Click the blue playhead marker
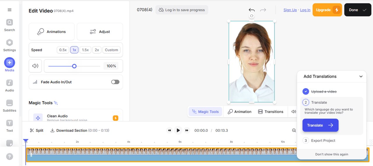 pos(26,141)
